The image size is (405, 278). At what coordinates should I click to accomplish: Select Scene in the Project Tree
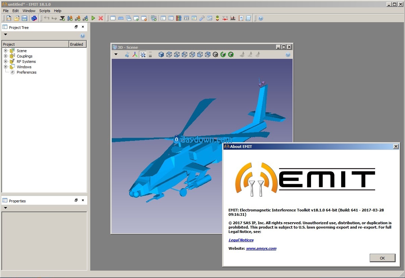click(x=21, y=51)
